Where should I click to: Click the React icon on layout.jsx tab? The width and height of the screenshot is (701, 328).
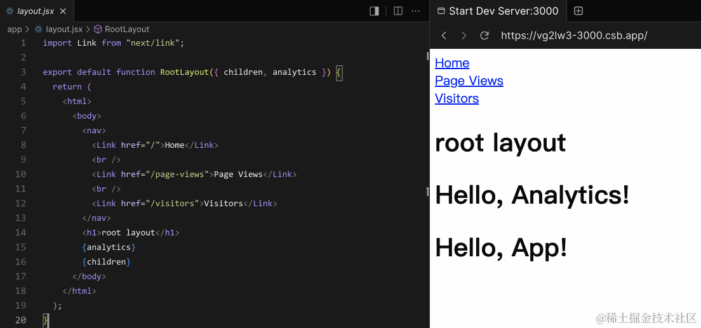coord(10,11)
